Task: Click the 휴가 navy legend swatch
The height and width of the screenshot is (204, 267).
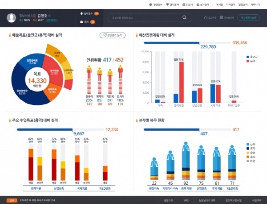Action: pyautogui.click(x=248, y=149)
